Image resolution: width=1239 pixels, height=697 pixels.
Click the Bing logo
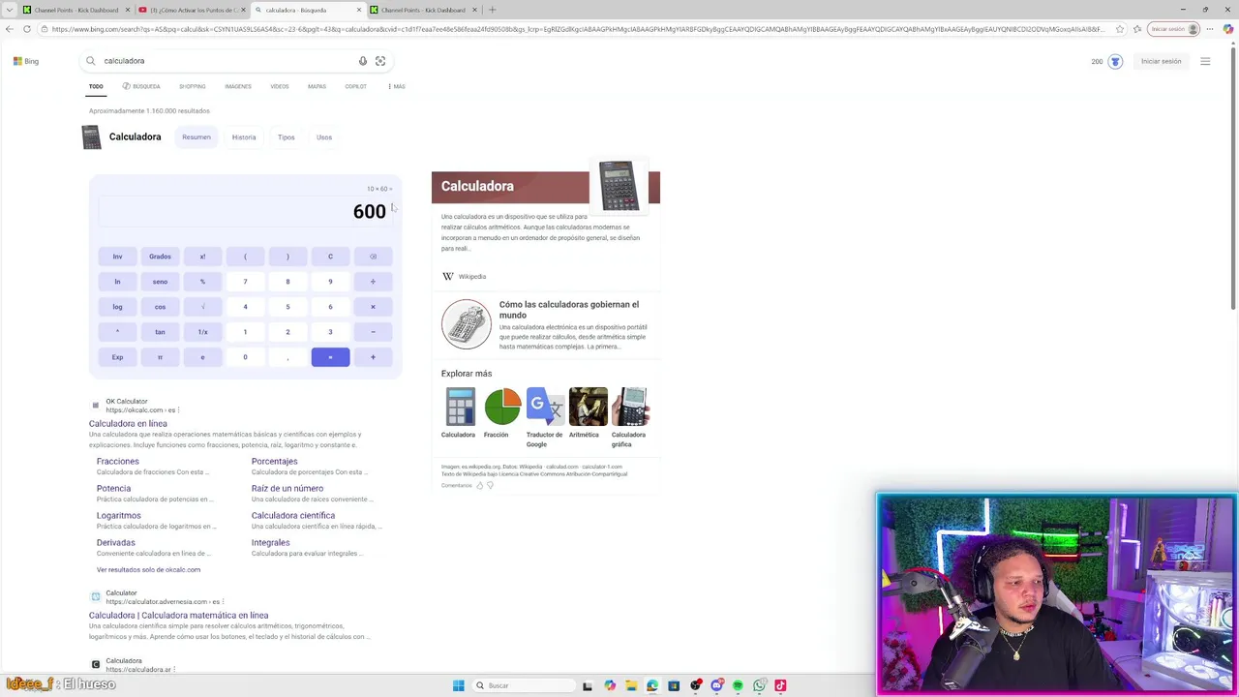(x=26, y=61)
